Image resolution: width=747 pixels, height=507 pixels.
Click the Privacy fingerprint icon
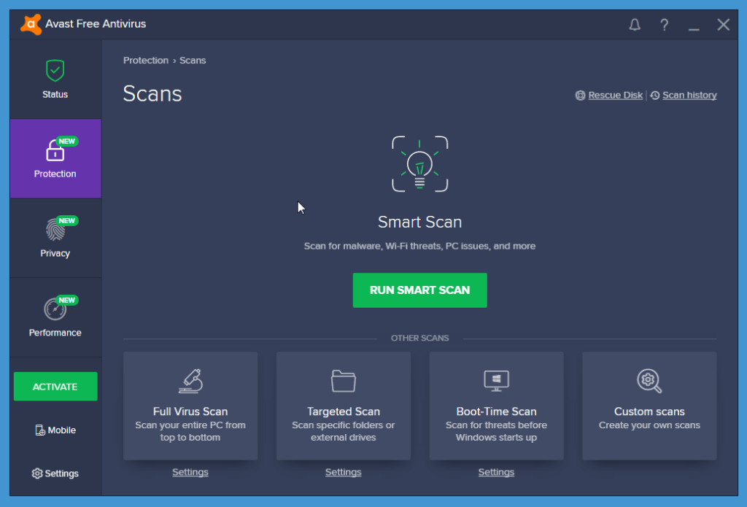coord(55,230)
